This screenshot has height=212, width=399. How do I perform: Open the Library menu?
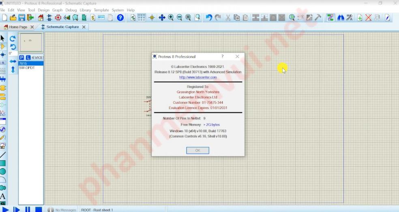(85, 10)
